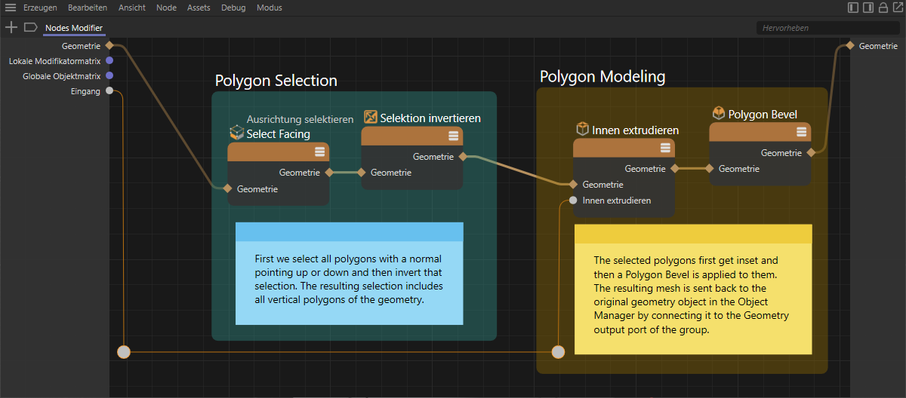Toggle the lock icon in top right

click(883, 8)
